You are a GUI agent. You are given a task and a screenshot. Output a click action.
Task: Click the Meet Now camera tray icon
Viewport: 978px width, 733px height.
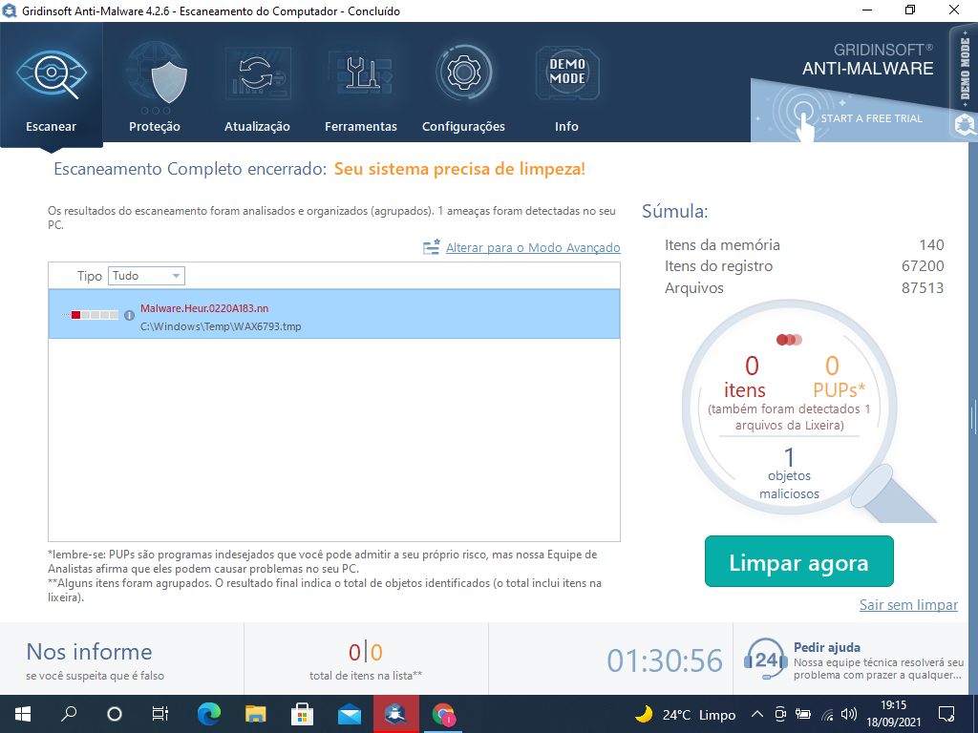coord(779,714)
